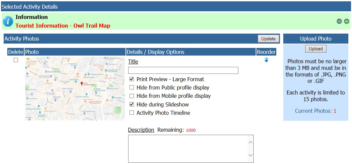This screenshot has height=164, width=352.
Task: Click the blue circular icon beside the green arrow
Action: pyautogui.click(x=339, y=21)
